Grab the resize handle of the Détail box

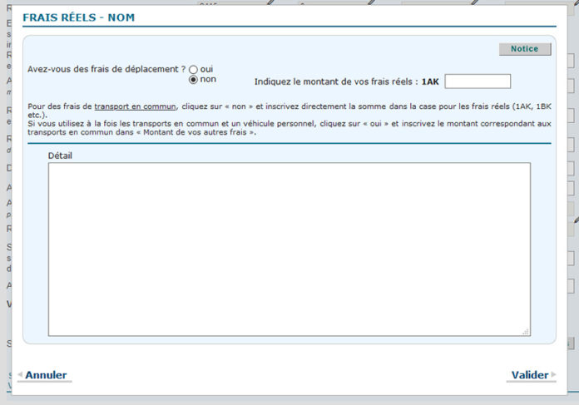[525, 331]
